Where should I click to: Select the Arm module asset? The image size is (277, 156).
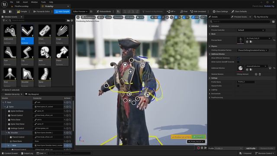pyautogui.click(x=27, y=35)
